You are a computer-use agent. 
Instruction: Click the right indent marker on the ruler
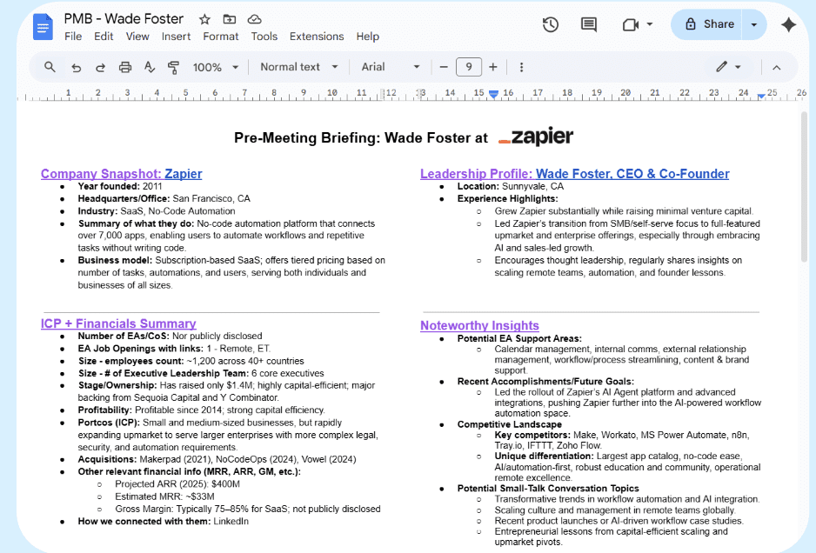(x=761, y=97)
